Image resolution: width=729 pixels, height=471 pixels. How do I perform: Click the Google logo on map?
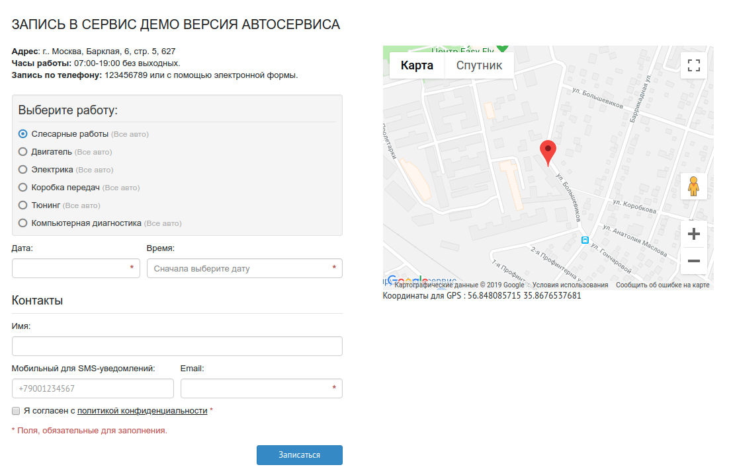click(407, 281)
